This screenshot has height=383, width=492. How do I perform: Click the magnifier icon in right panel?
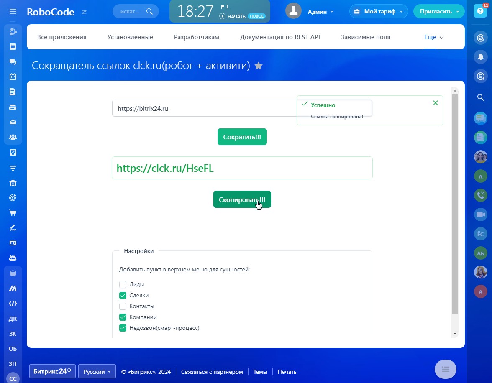[x=480, y=97]
